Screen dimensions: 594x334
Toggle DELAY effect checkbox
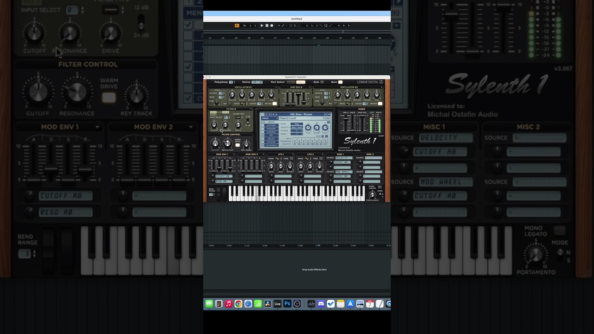click(x=263, y=139)
